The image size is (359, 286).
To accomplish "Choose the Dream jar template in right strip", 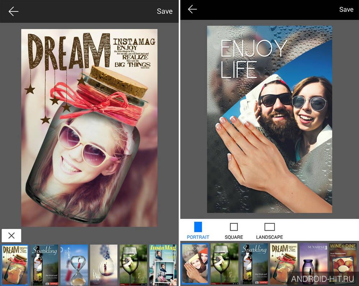I will coord(284,264).
